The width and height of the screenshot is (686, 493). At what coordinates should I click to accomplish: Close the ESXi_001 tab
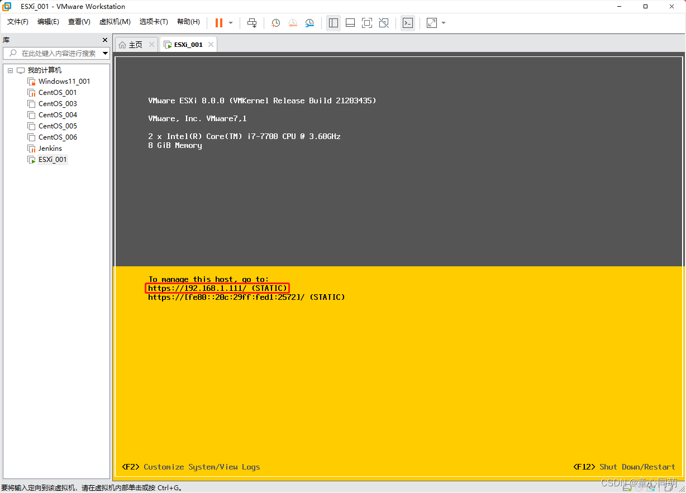click(x=211, y=44)
